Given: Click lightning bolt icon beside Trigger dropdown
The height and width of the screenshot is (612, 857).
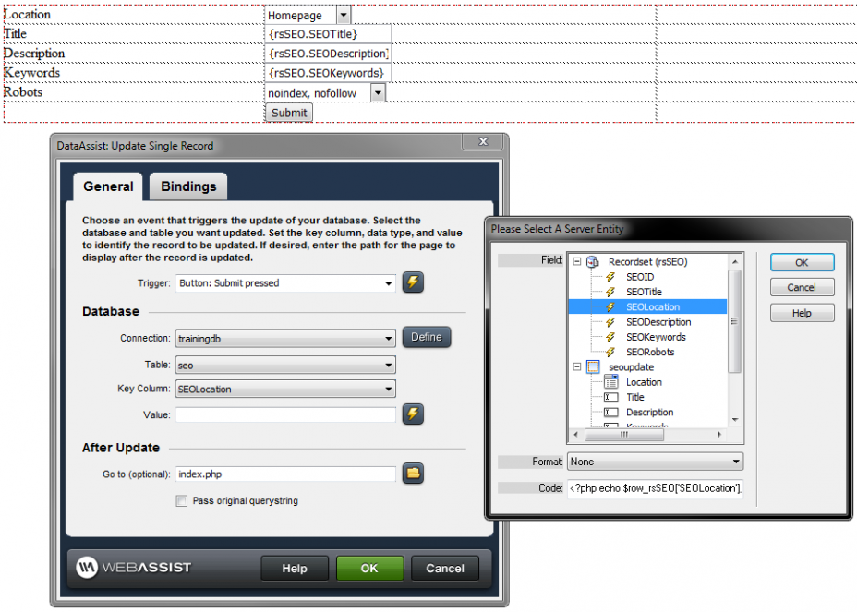Looking at the screenshot, I should [413, 282].
